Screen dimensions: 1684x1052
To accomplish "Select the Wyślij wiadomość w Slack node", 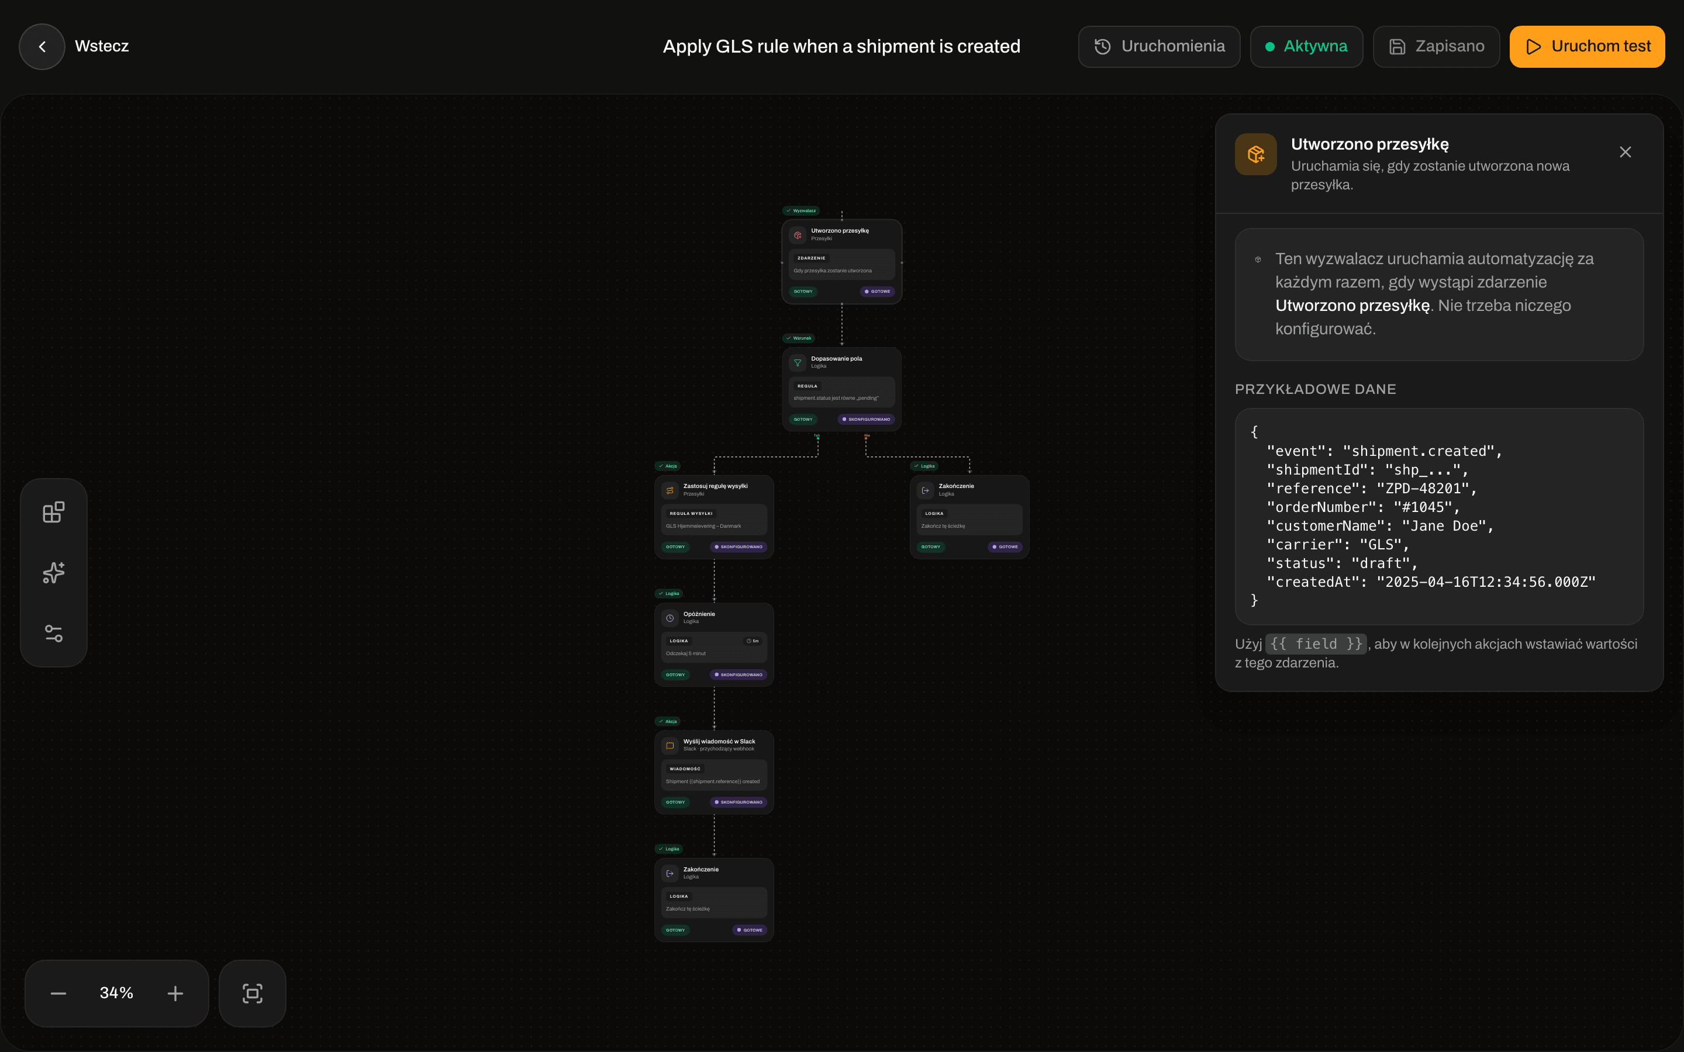I will pyautogui.click(x=714, y=772).
